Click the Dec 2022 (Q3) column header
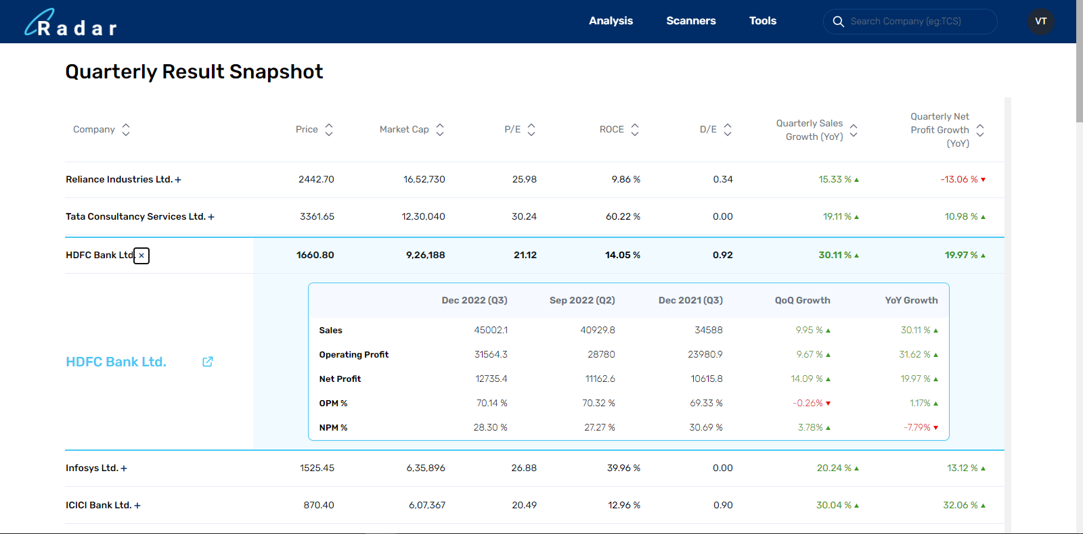Image resolution: width=1083 pixels, height=534 pixels. tap(474, 300)
